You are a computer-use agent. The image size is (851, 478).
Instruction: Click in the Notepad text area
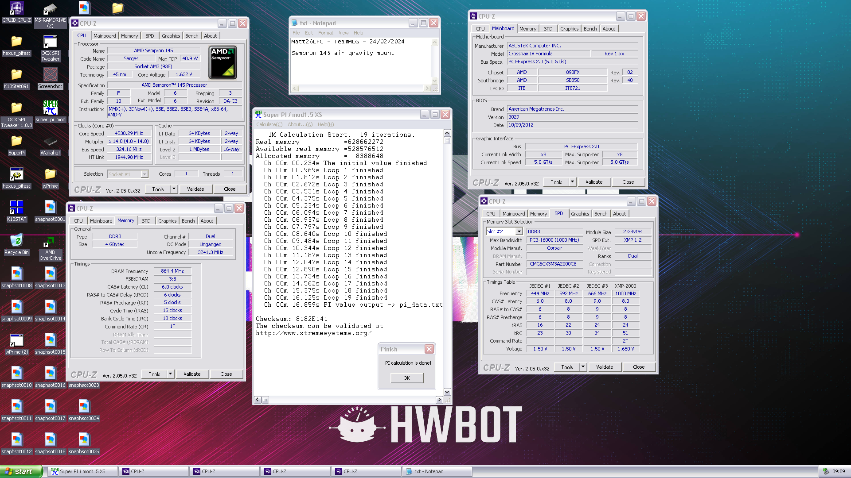361,61
